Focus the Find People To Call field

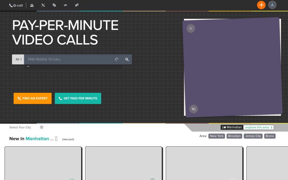coord(69,59)
